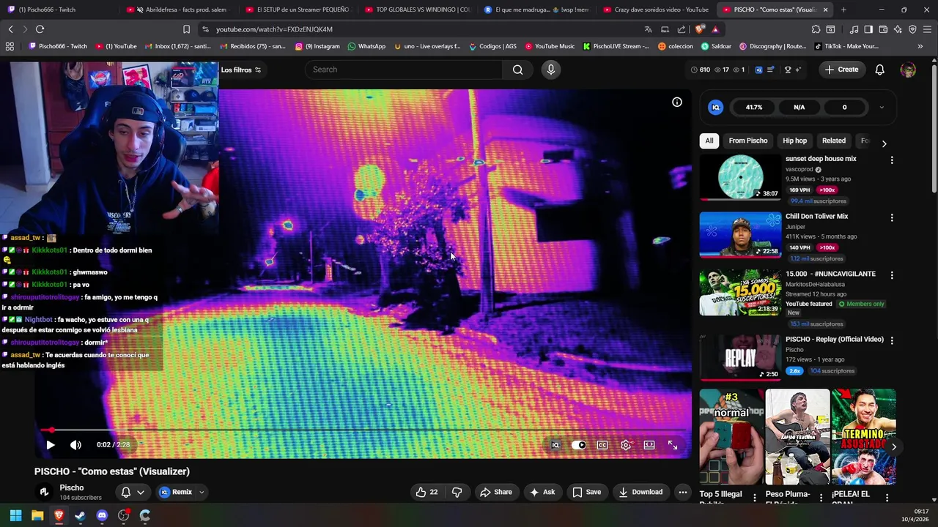938x527 pixels.
Task: Select the All filter chip
Action: 709,141
